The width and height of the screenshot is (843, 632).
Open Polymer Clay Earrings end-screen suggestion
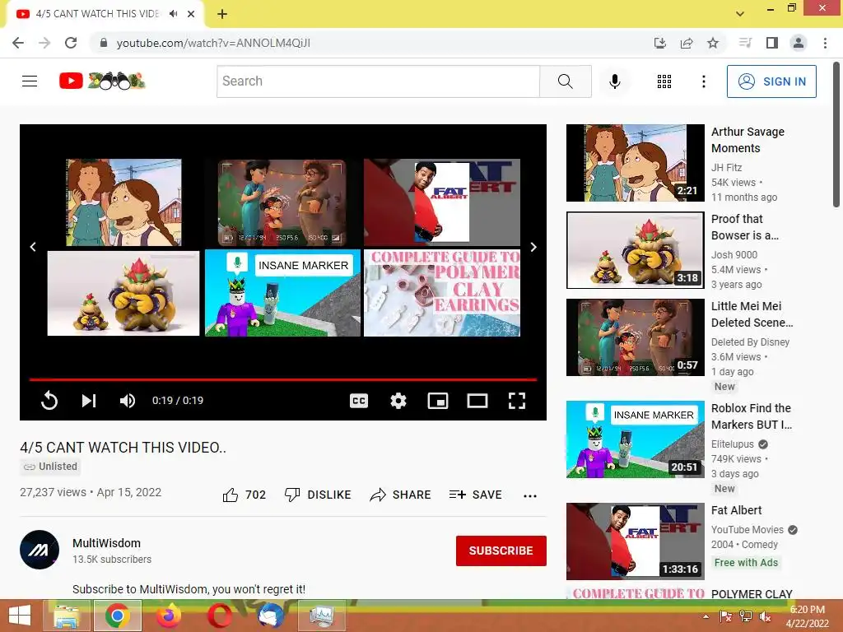point(442,293)
